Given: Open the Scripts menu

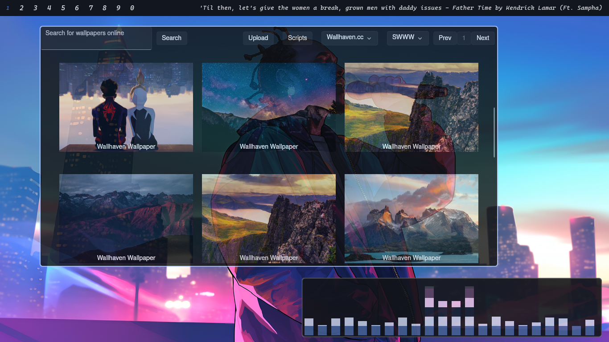Looking at the screenshot, I should [297, 38].
